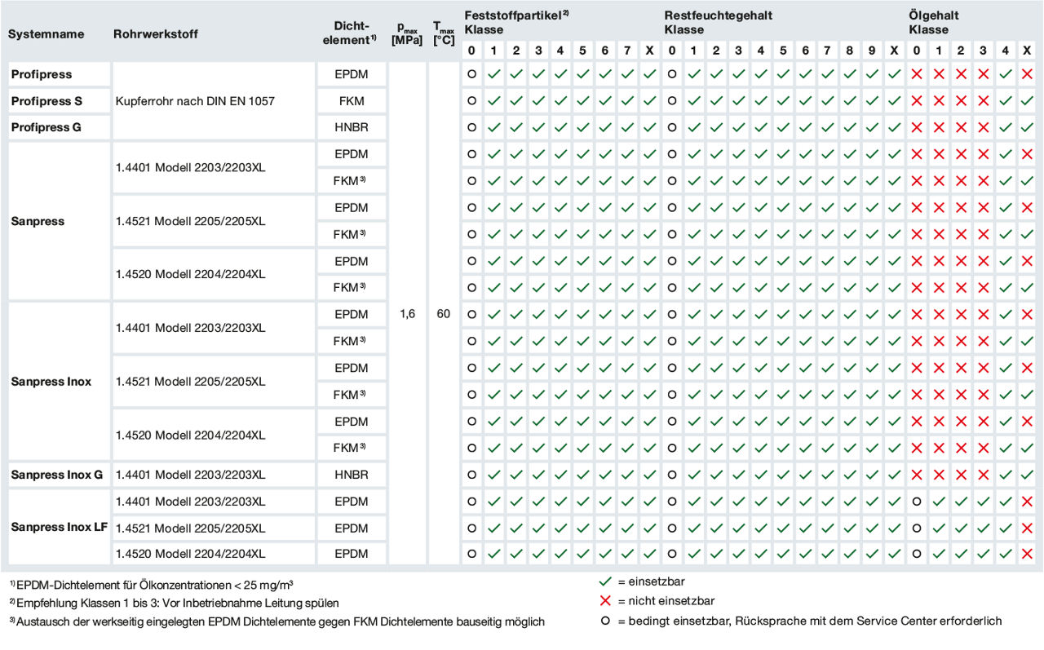Click green check in Profipress row, Feststoffpartikel class X

[649, 74]
